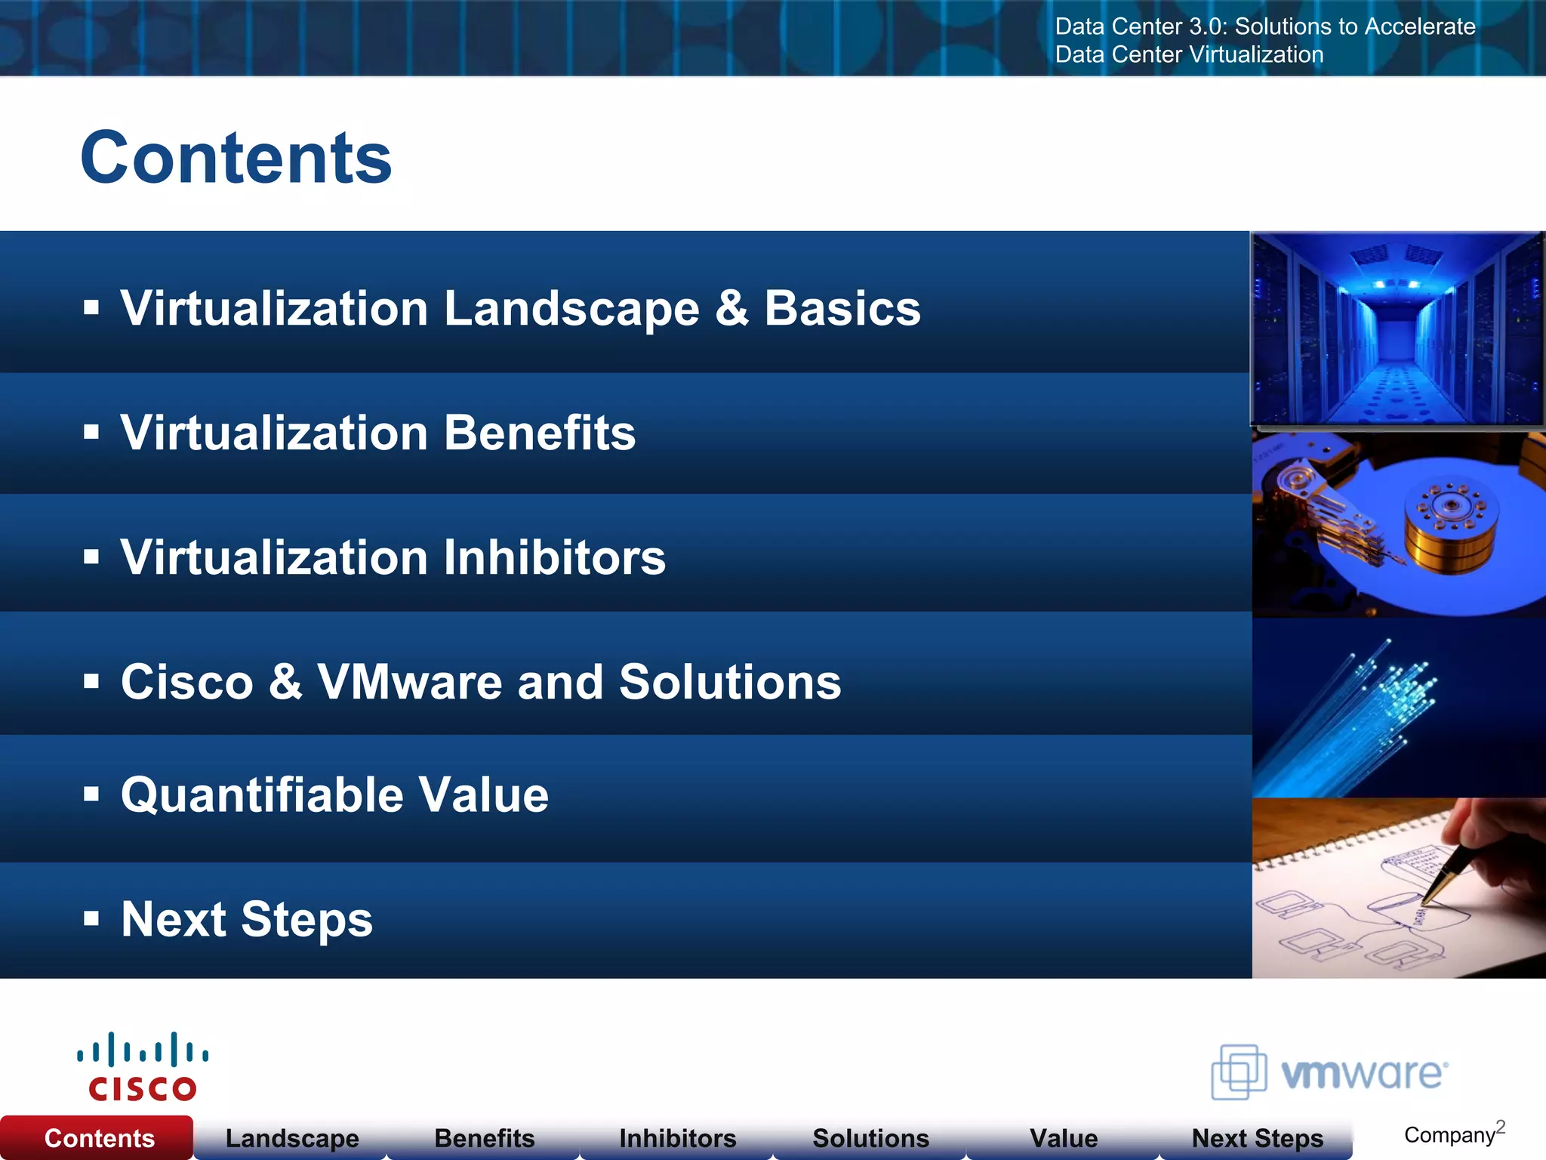Screen dimensions: 1546x1160
Task: Jump to the Value tab
Action: point(1063,1138)
